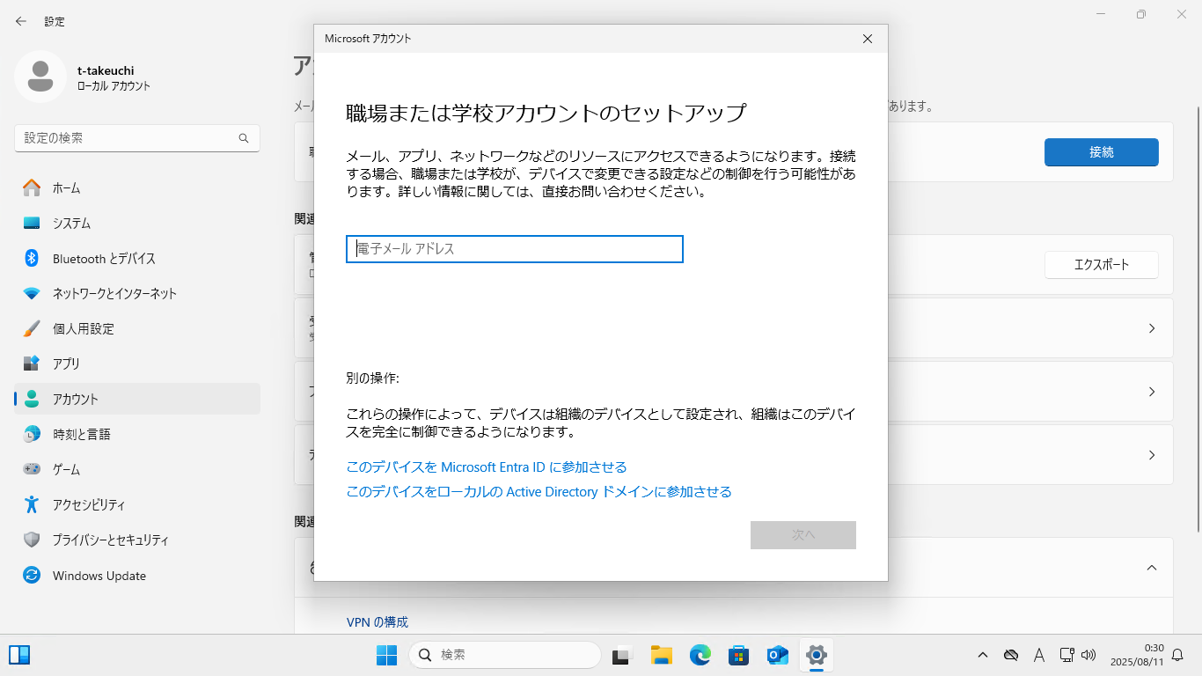Click このデバイスを Microsoft Entra ID に参加させる link

[487, 467]
